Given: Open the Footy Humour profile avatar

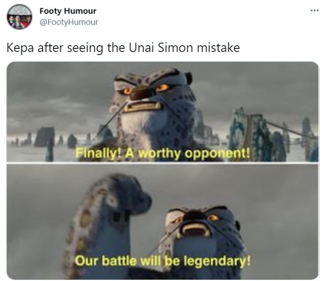Looking at the screenshot, I should 19,17.
